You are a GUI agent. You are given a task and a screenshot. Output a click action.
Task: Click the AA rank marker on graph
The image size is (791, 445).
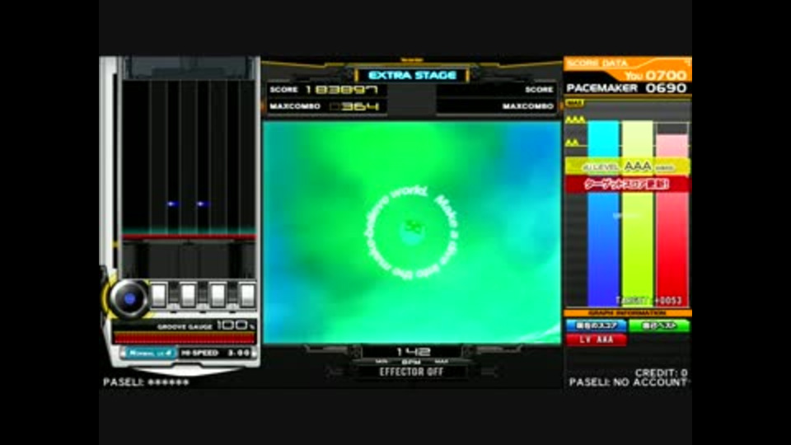click(x=572, y=143)
